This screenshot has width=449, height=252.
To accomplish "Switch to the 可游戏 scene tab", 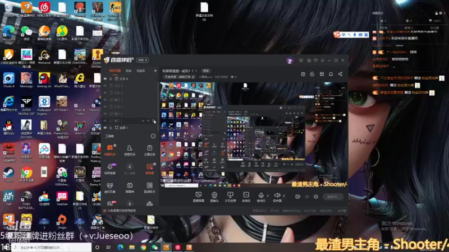I will tap(141, 71).
